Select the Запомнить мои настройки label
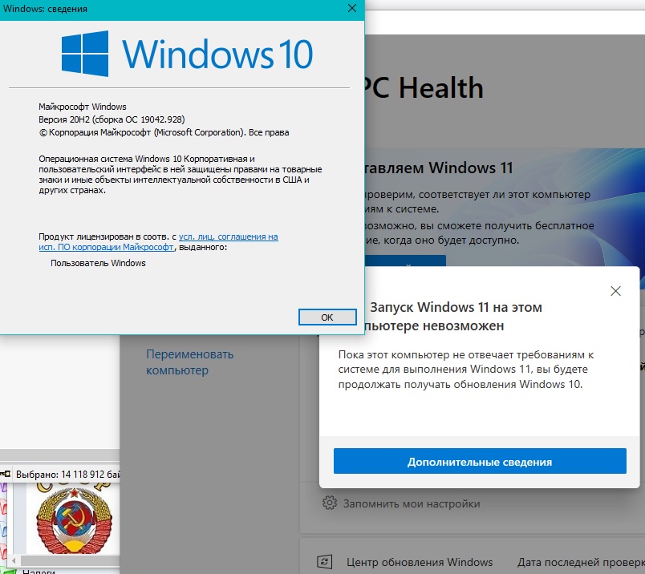This screenshot has width=645, height=574. [412, 503]
